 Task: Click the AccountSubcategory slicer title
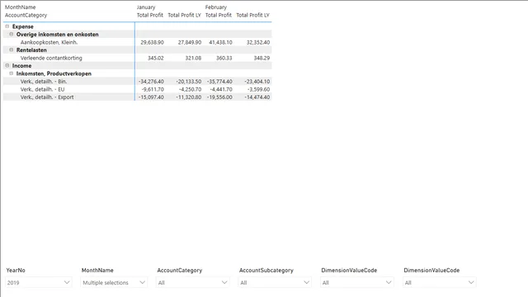coord(266,270)
